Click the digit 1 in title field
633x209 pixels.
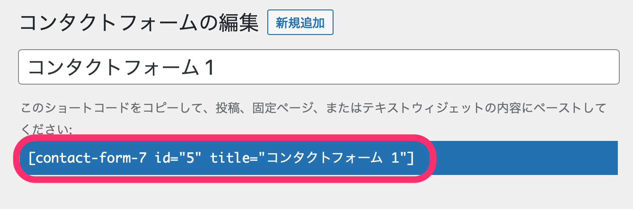(209, 68)
